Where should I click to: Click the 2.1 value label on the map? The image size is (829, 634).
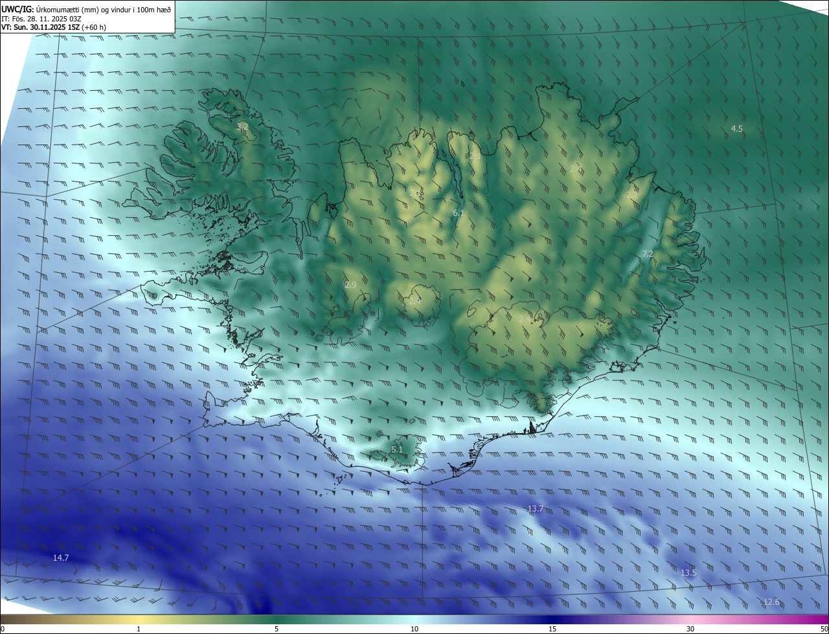(x=475, y=156)
